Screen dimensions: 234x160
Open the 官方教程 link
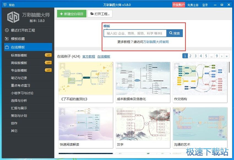coord(89,56)
